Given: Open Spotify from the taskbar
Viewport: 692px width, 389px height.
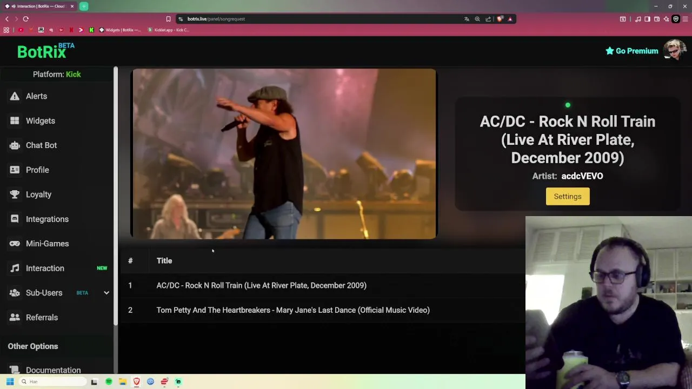Looking at the screenshot, I should (109, 381).
